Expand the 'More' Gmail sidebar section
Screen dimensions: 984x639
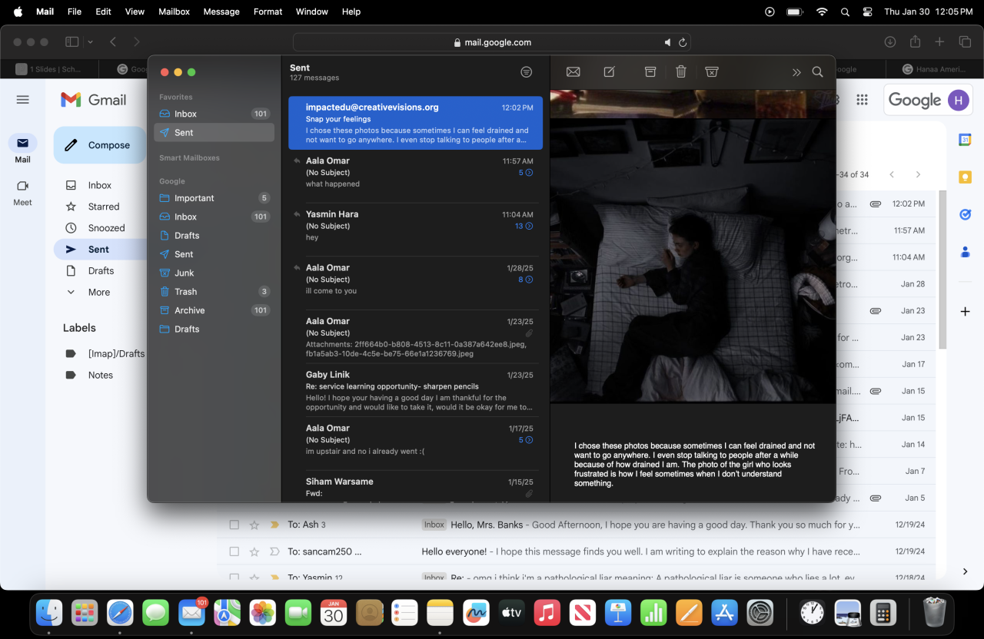click(98, 292)
